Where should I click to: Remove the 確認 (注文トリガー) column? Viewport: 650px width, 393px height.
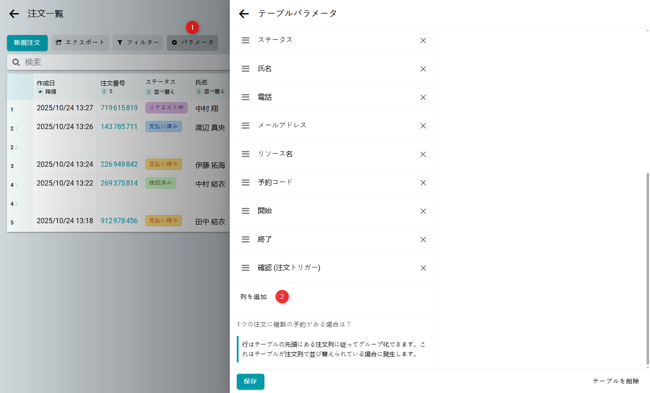point(423,268)
